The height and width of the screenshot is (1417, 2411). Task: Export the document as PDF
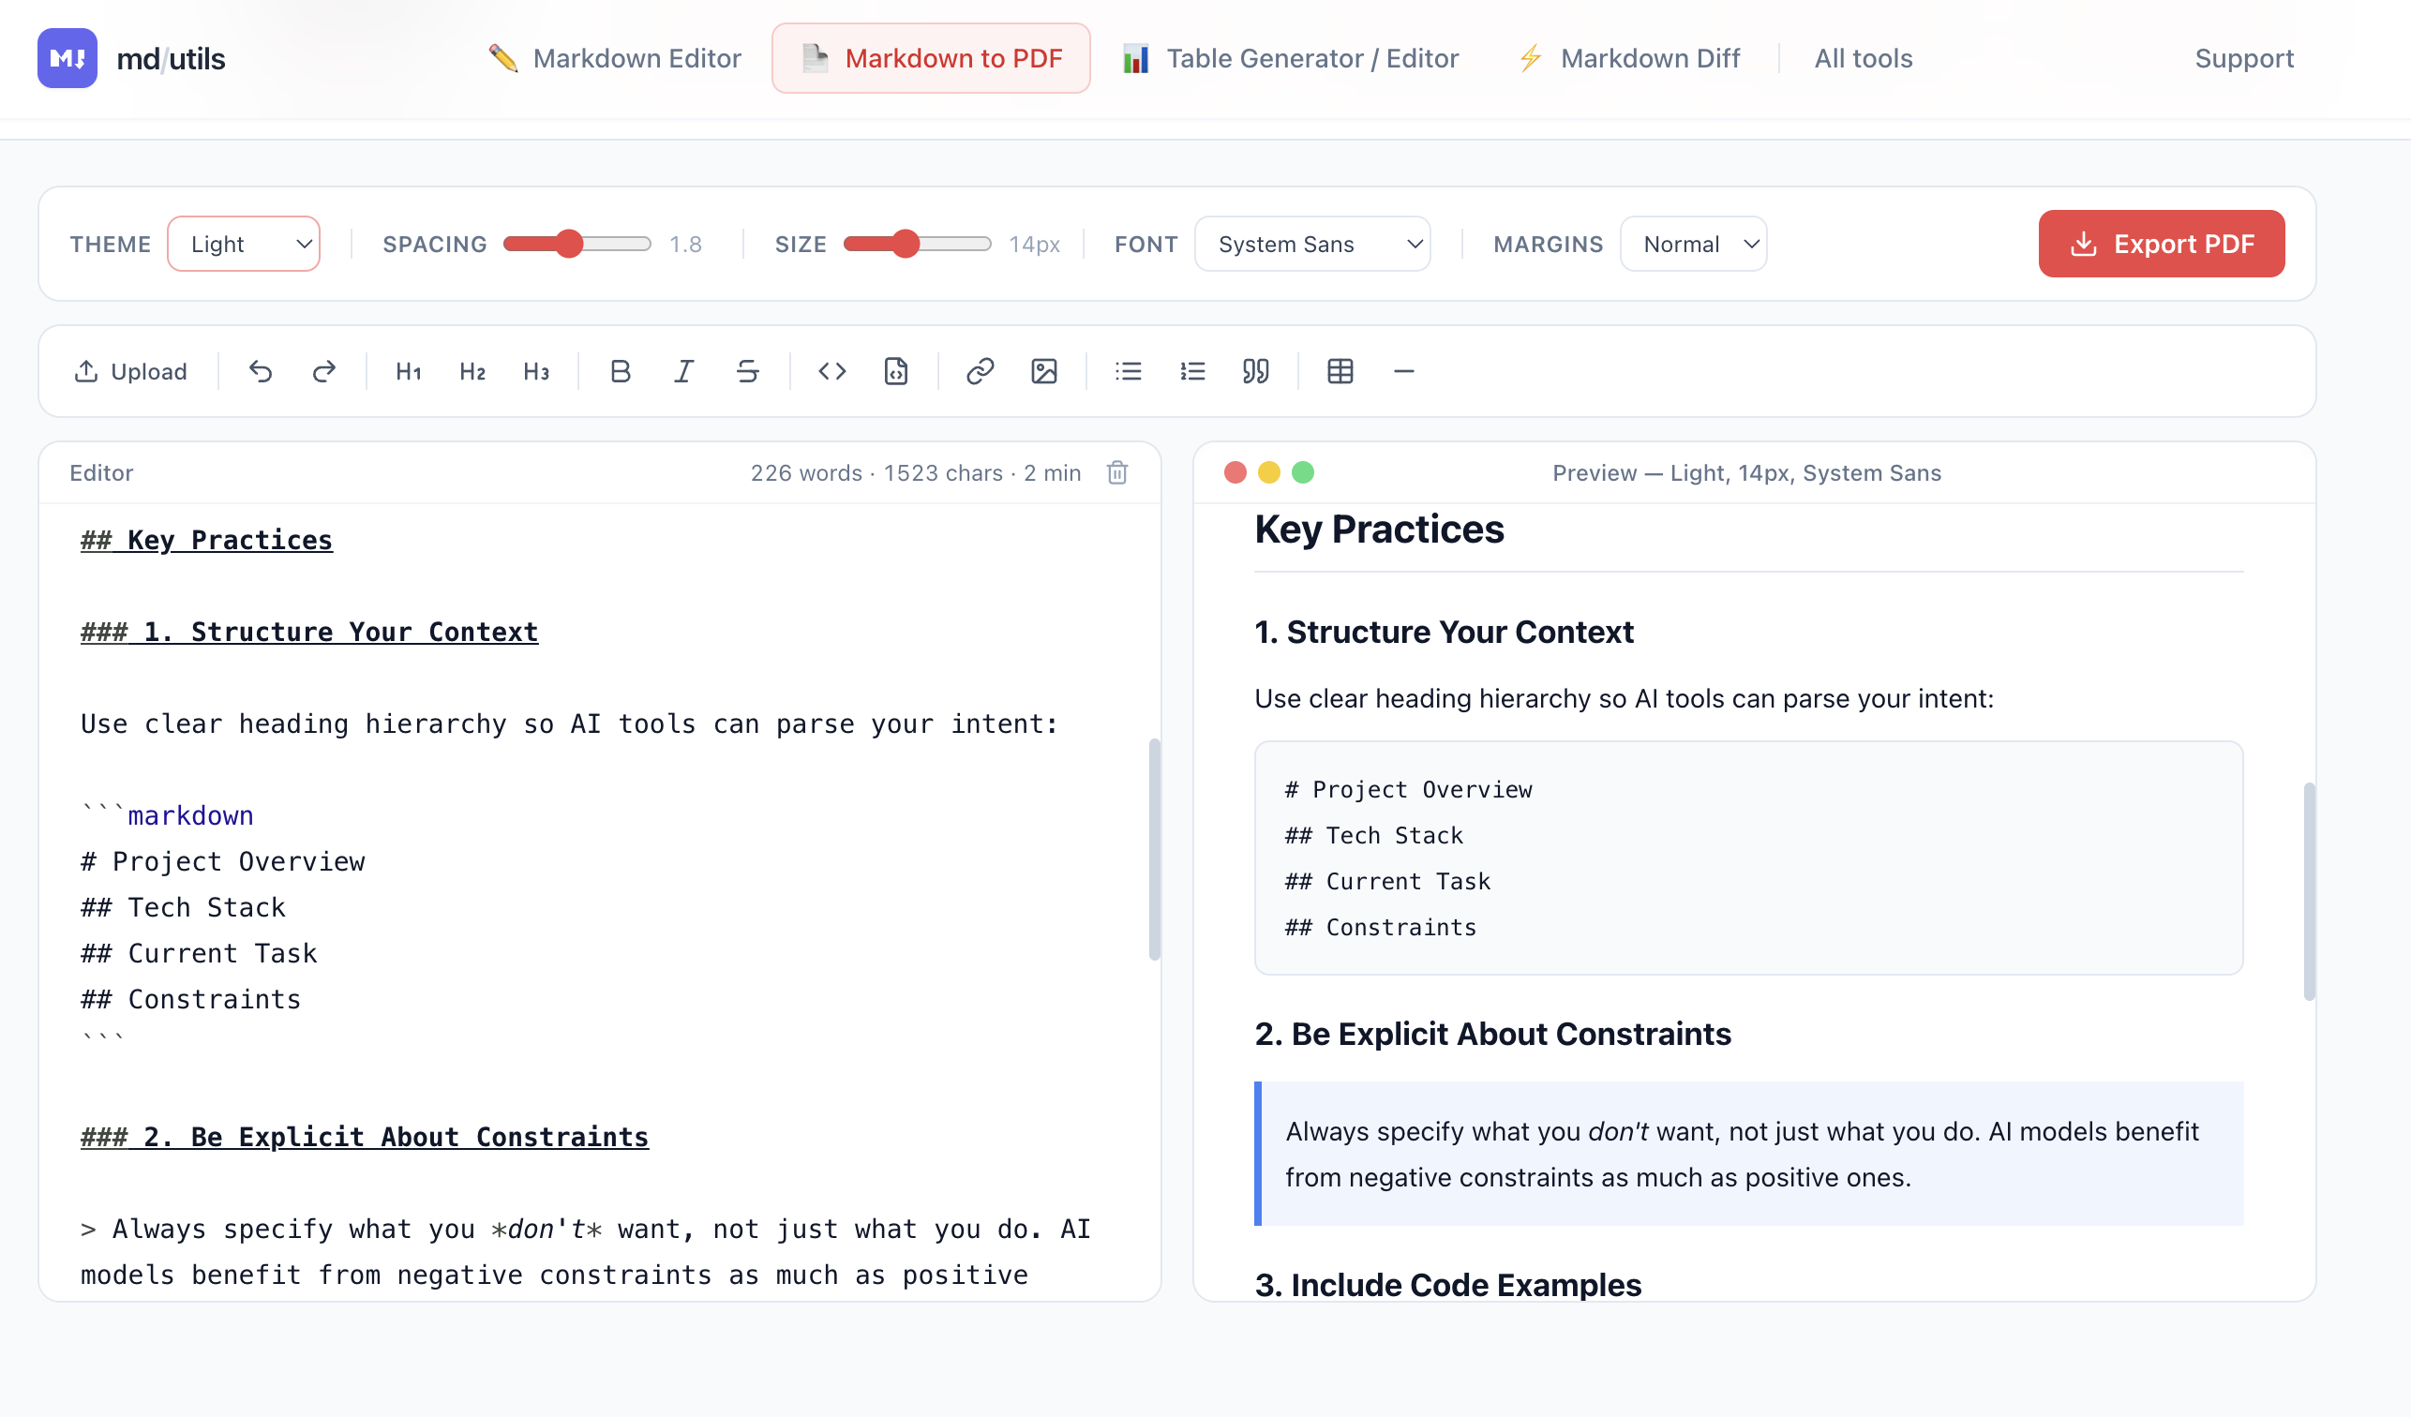pos(2162,244)
